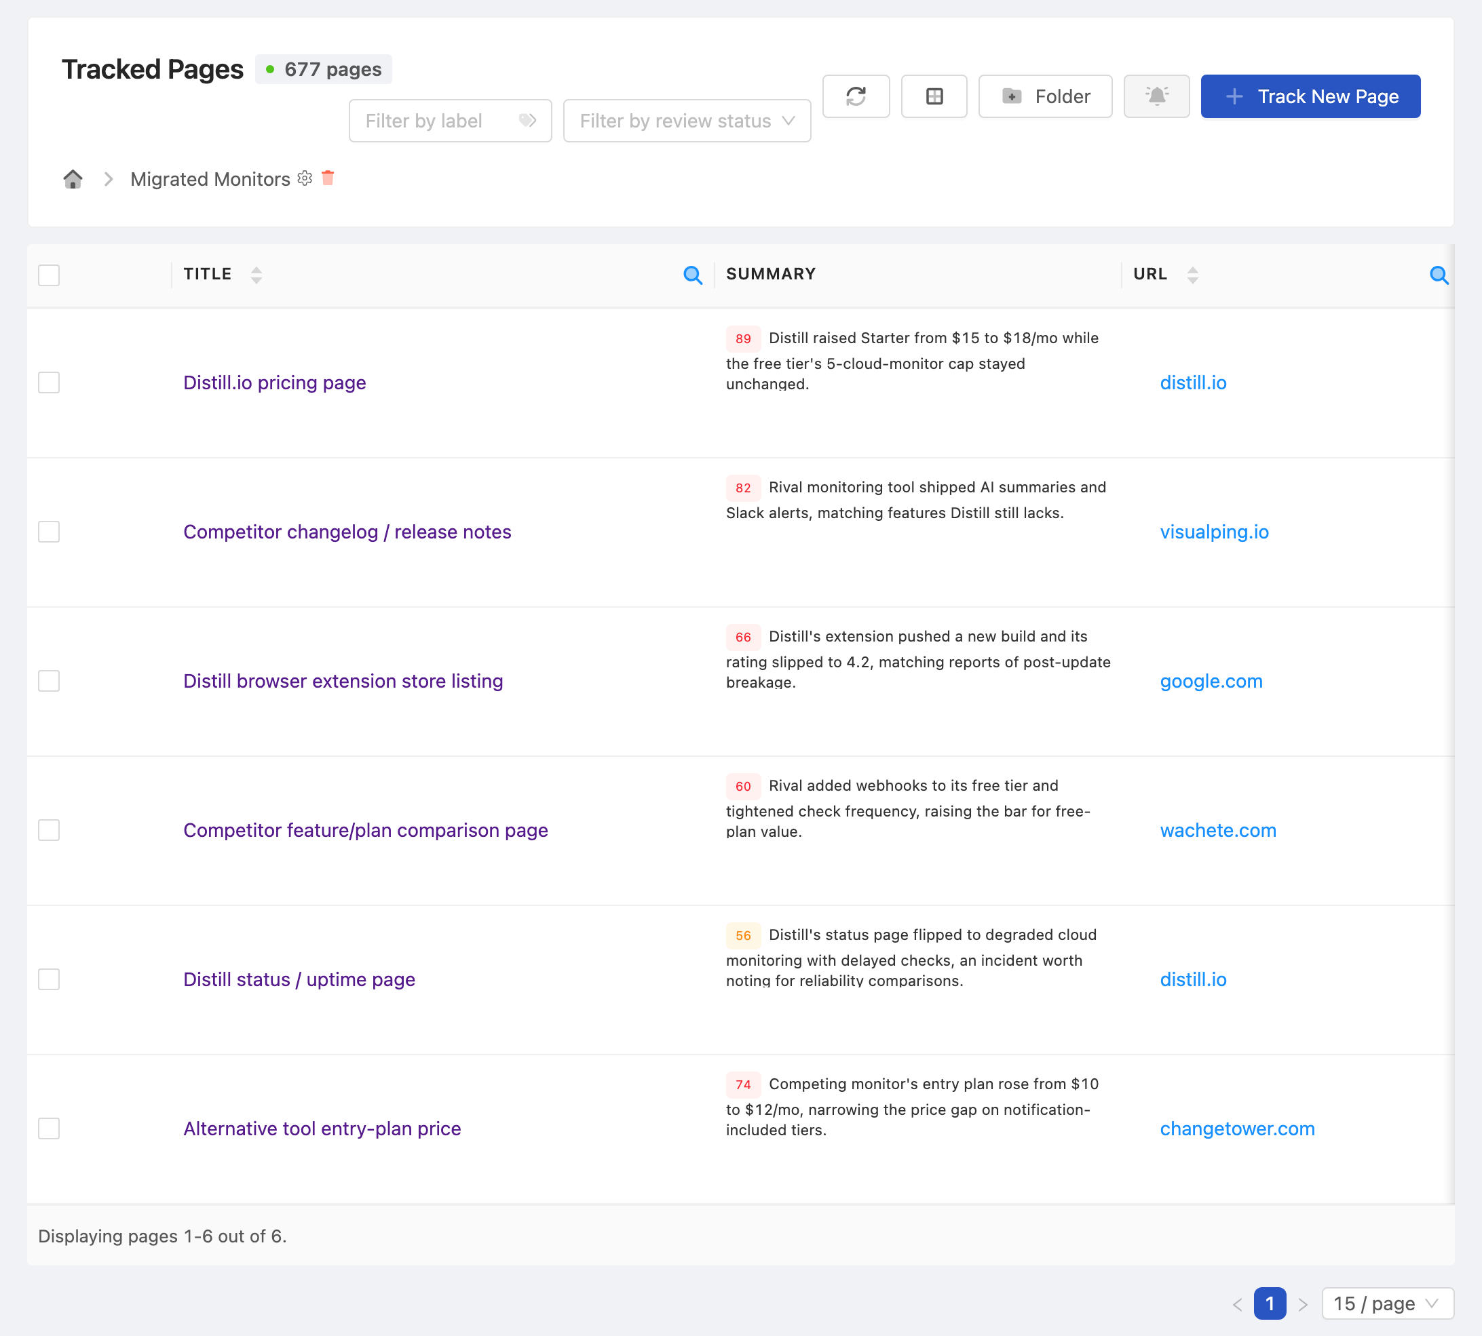Open Distill browser extension store listing link
This screenshot has width=1482, height=1336.
click(x=343, y=681)
